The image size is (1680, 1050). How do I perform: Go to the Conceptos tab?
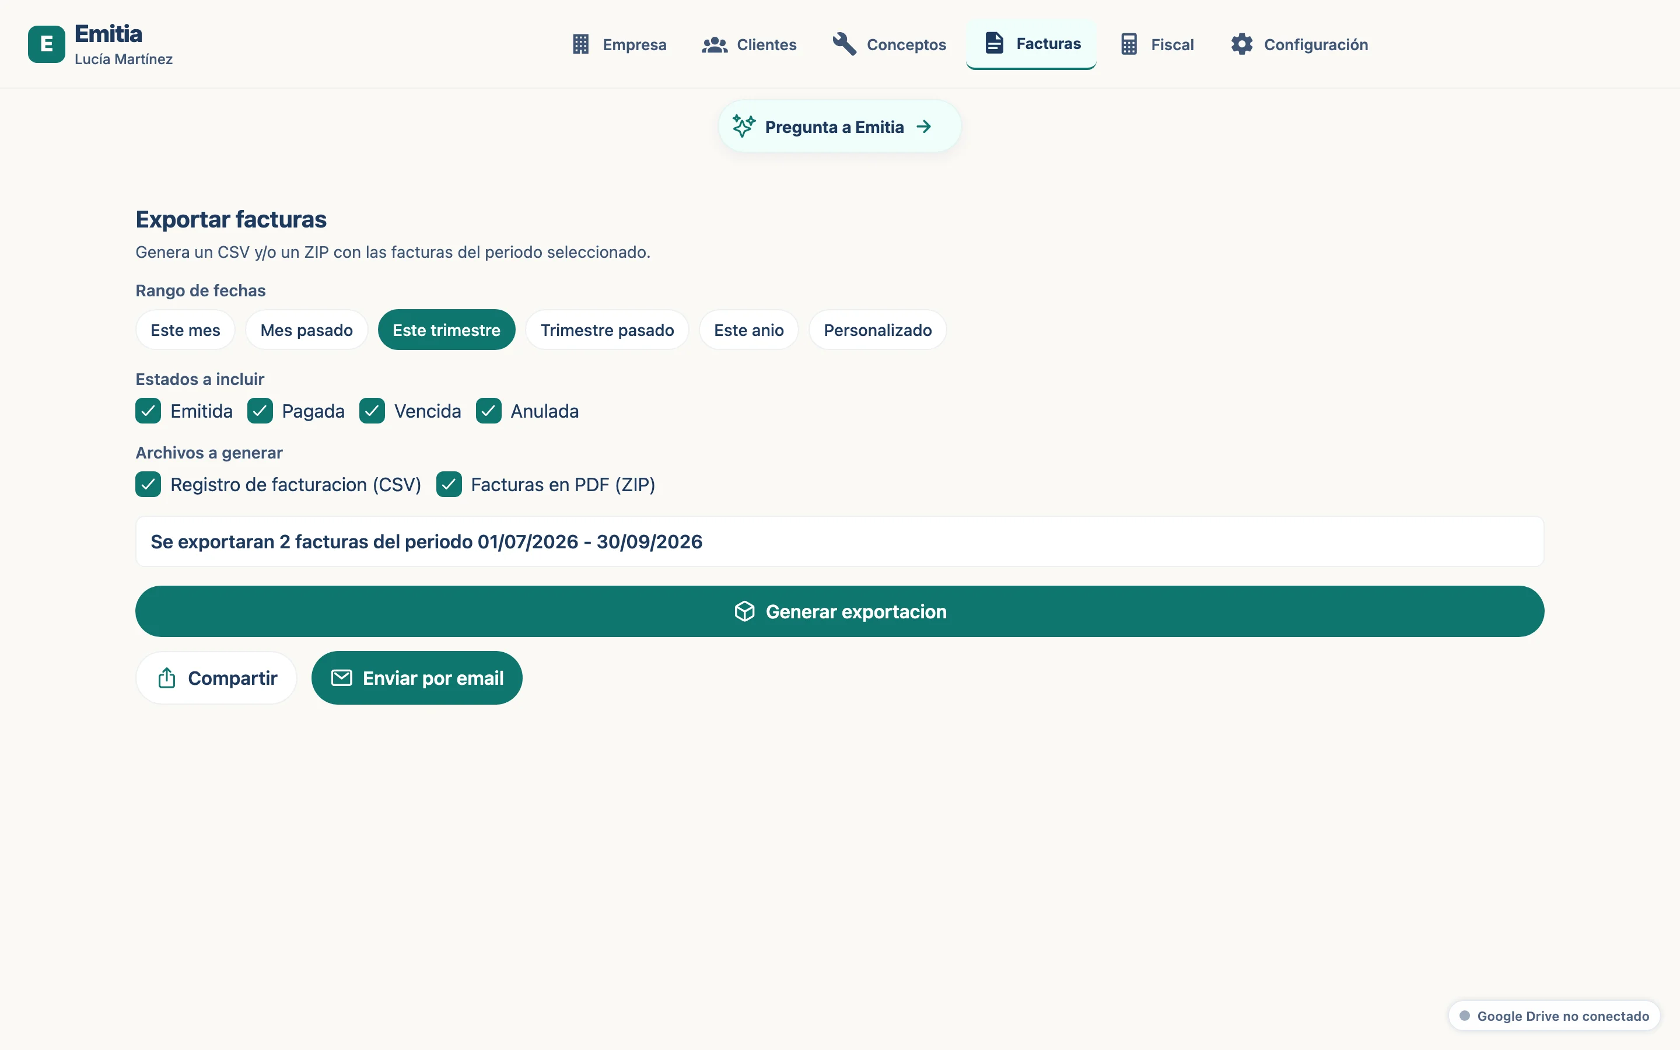[889, 44]
